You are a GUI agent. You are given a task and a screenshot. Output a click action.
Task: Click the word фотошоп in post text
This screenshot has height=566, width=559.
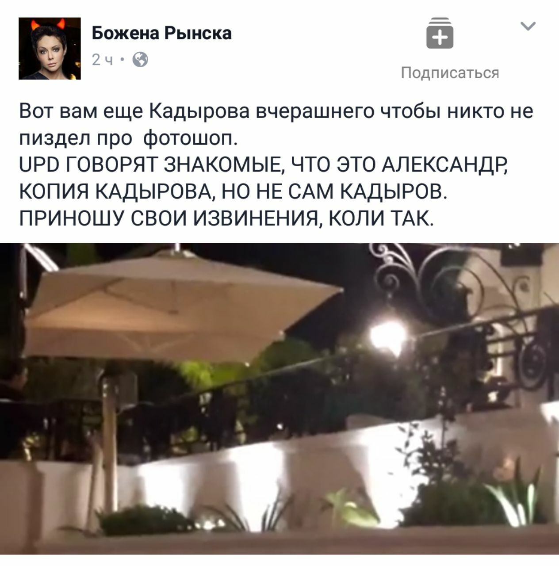pos(191,138)
